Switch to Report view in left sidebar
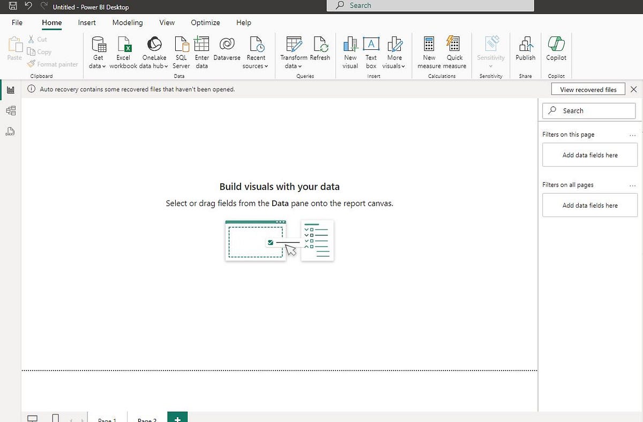The image size is (643, 422). pos(11,90)
